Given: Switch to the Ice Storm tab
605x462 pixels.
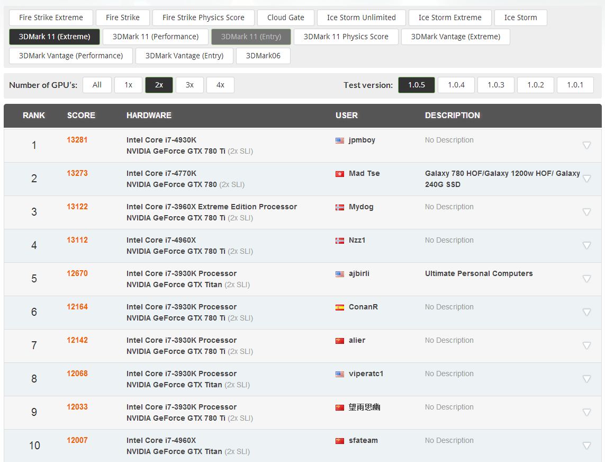Looking at the screenshot, I should point(520,18).
